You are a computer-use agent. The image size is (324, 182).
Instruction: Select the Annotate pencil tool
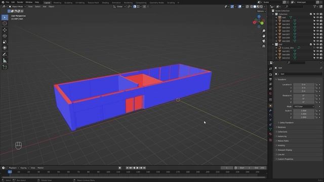pos(5,55)
